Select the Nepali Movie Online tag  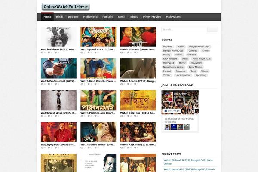[x=173, y=67]
